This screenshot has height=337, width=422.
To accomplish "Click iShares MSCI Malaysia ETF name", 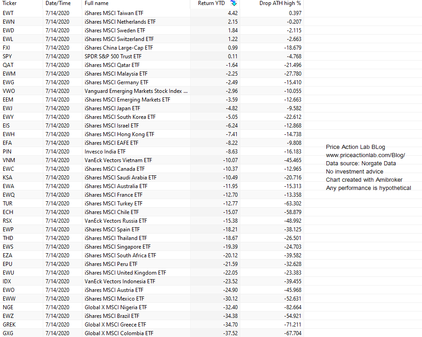I will [116, 73].
